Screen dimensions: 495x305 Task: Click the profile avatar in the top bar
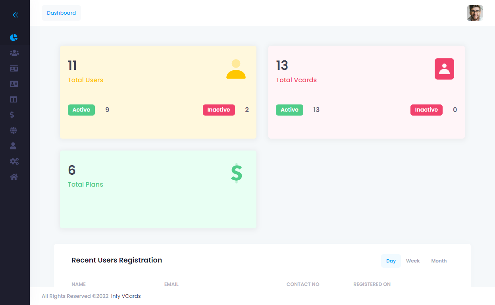(x=475, y=13)
